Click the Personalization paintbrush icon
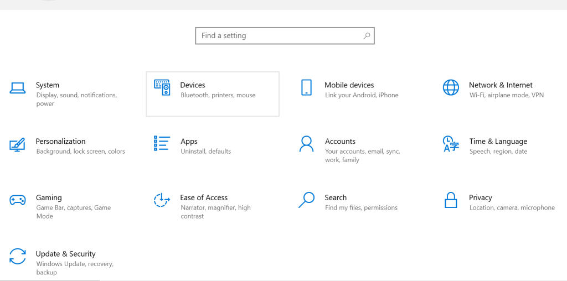Screen dimensions: 567x281 (18, 144)
